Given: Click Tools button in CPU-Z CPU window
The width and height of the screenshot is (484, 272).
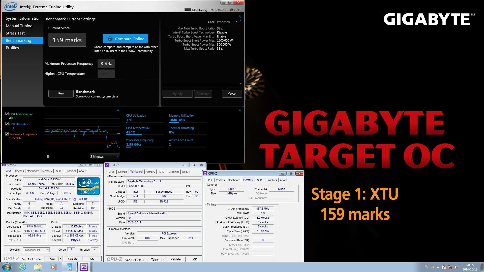Looking at the screenshot, I should tap(51, 259).
